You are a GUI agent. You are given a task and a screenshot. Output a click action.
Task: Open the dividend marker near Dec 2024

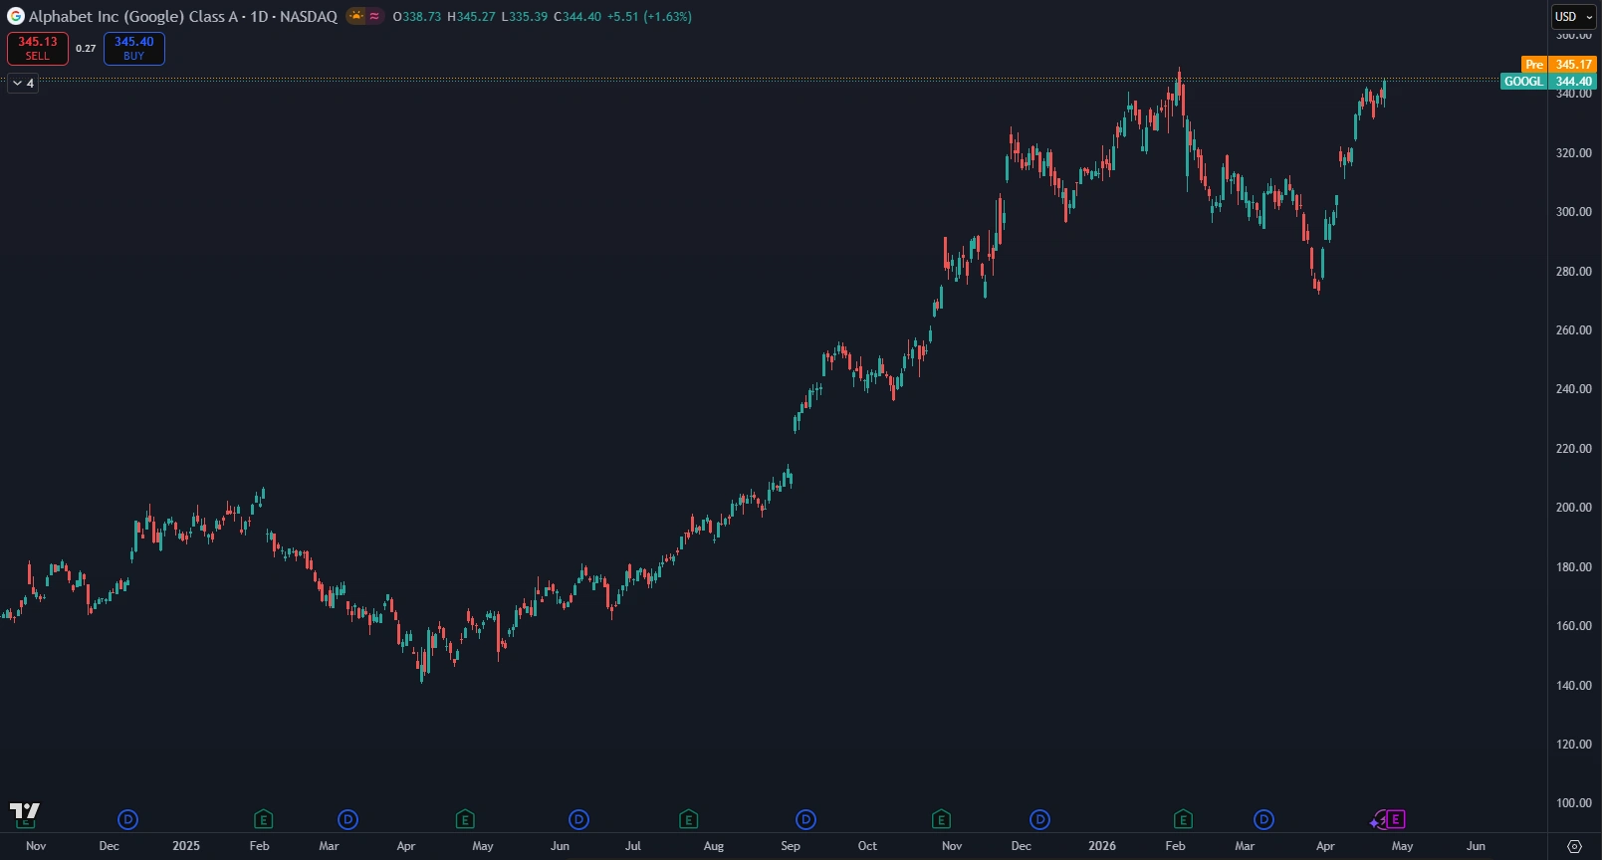127,819
